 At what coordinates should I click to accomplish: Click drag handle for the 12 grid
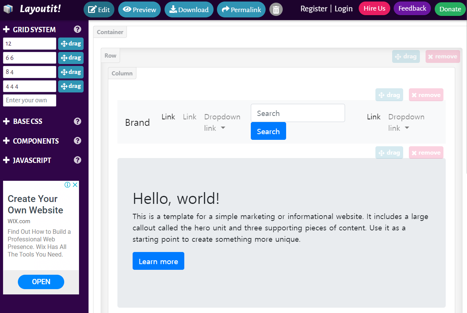pos(71,44)
